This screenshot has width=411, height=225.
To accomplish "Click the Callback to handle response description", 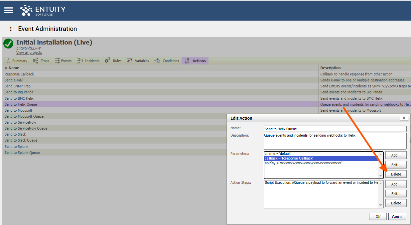I will tap(365, 74).
